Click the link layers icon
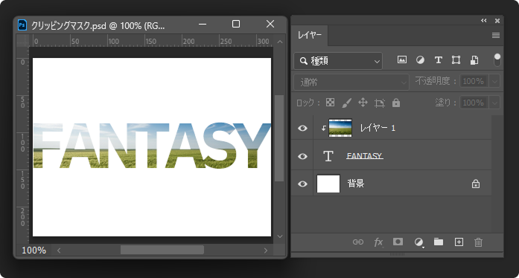Image resolution: width=519 pixels, height=278 pixels. [358, 242]
